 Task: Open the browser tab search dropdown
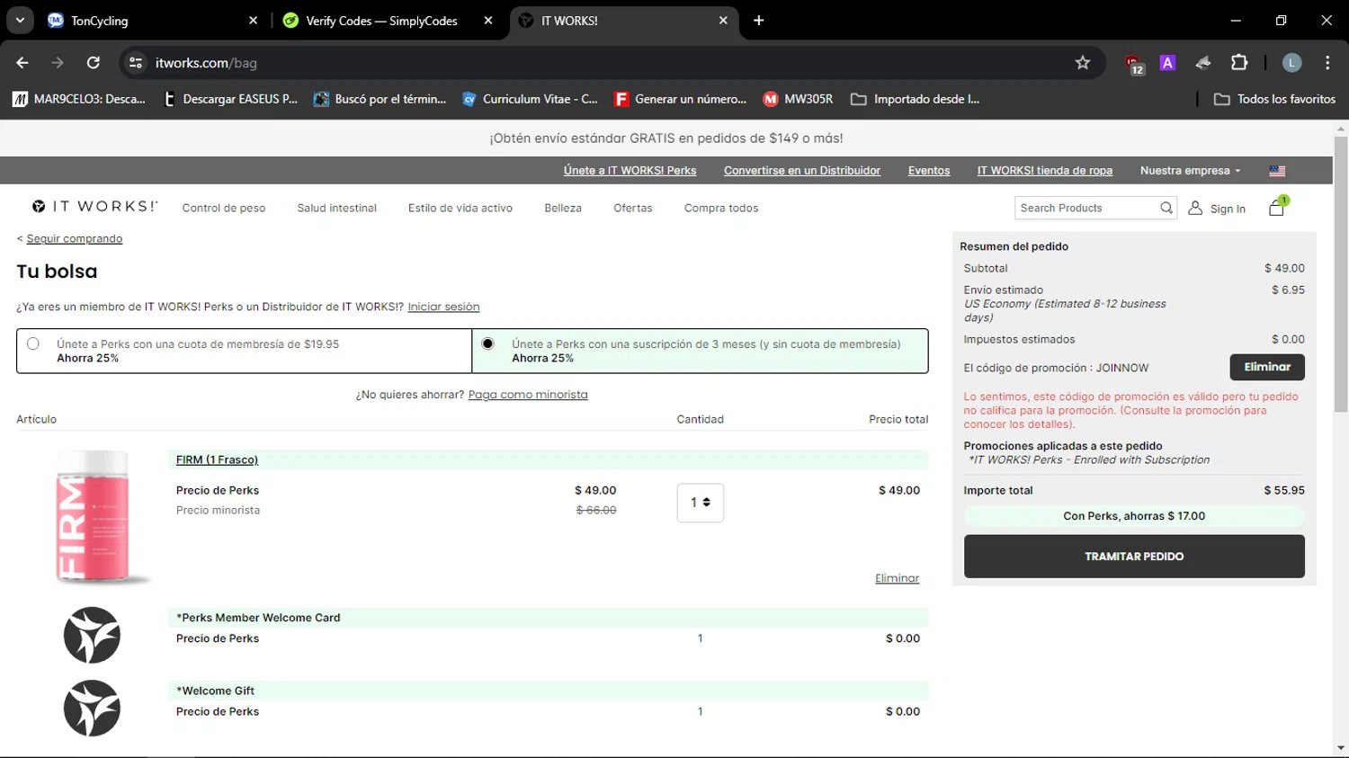click(20, 20)
